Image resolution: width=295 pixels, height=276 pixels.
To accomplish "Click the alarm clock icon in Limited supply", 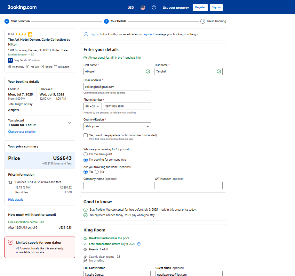I will (x=11, y=243).
